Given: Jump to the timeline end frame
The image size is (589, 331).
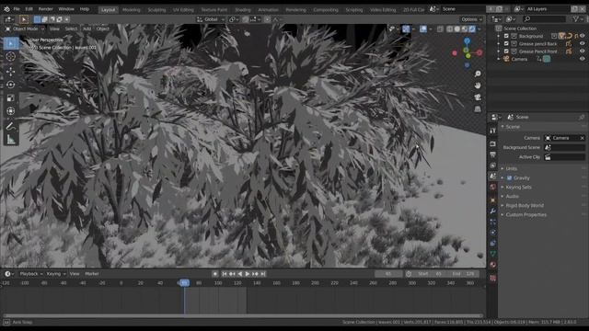Looking at the screenshot, I should pyautogui.click(x=263, y=274).
